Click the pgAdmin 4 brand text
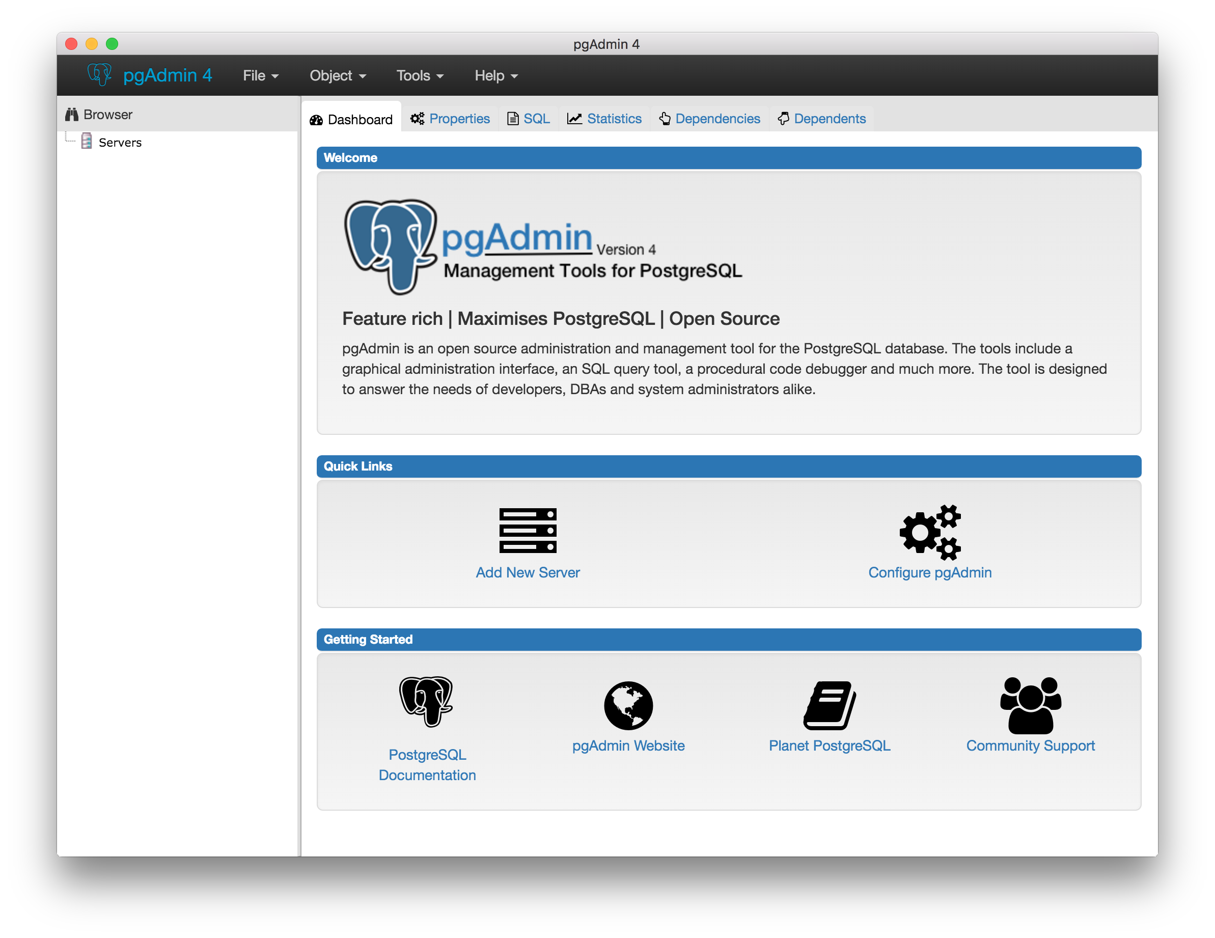 [168, 75]
